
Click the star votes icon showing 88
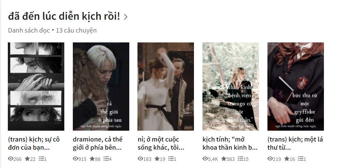point(92,158)
